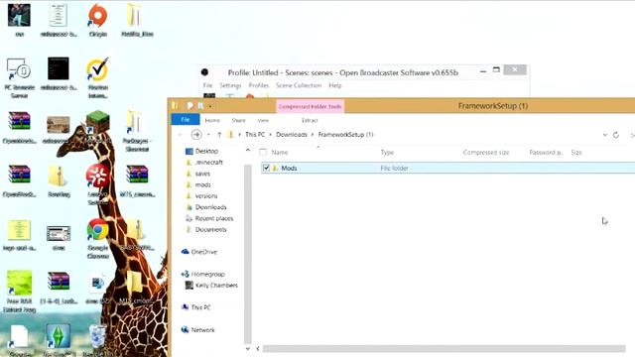
Task: Click the Downloads breadcrumb in address bar
Action: coord(292,135)
